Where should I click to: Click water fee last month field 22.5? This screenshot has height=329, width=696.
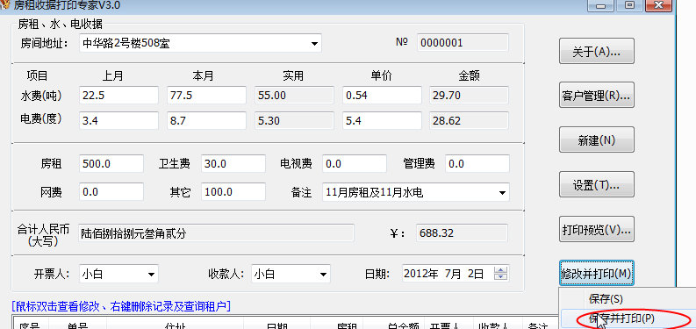point(118,95)
